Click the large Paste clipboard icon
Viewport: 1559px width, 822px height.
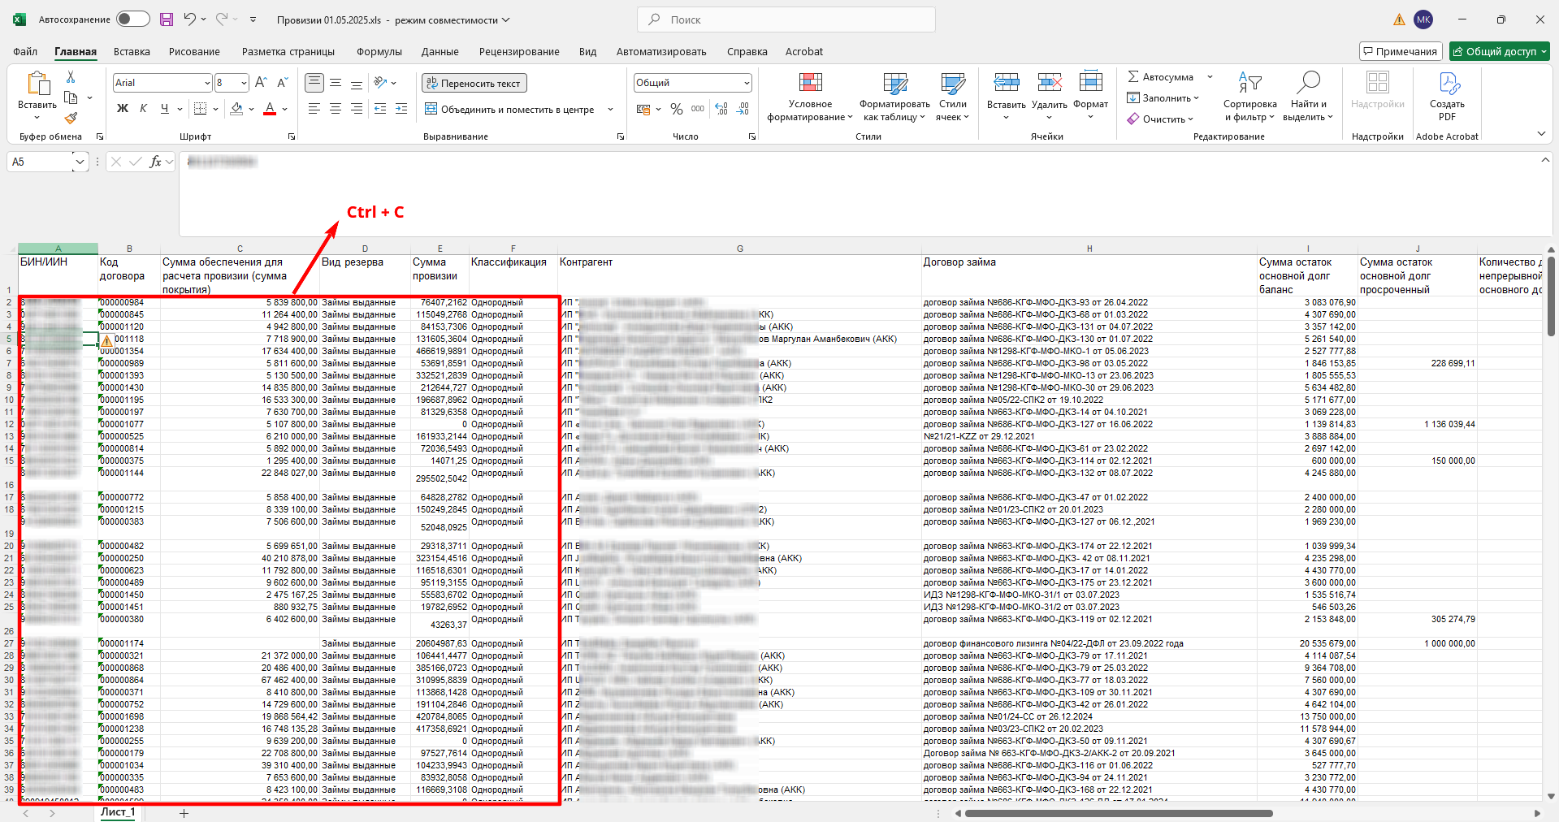click(37, 83)
